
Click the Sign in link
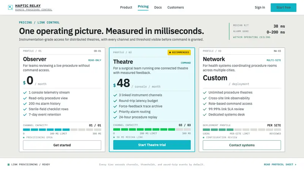260,7
